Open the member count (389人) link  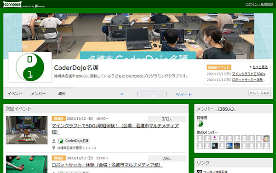[x=226, y=109]
